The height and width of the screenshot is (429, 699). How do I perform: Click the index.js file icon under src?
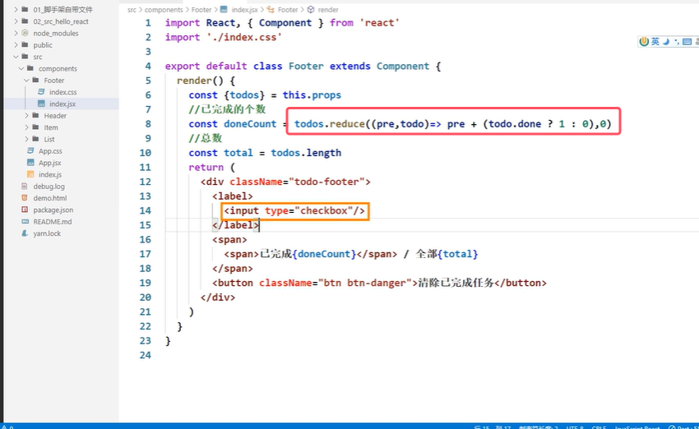click(30, 174)
